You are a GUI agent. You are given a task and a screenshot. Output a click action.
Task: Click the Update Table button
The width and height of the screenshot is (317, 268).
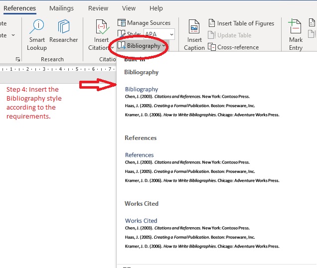click(x=229, y=35)
